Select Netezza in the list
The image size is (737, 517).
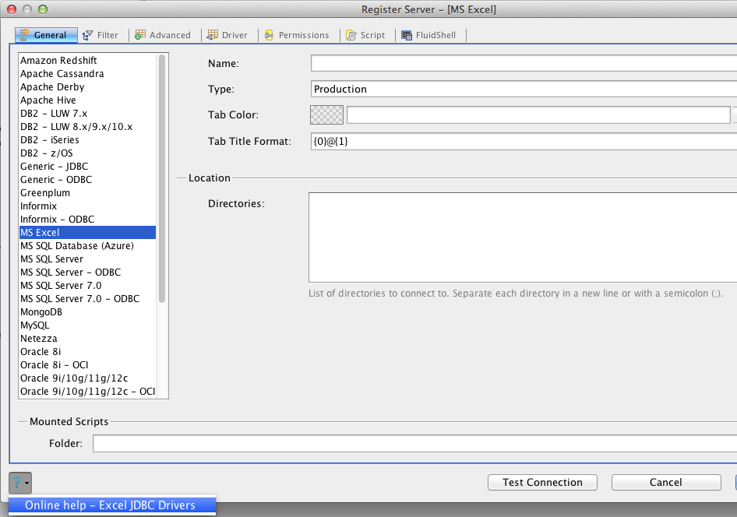[87, 339]
